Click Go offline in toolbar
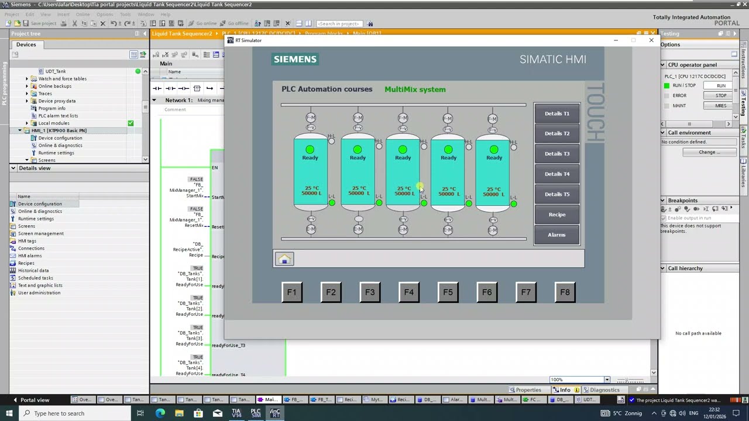Image resolution: width=749 pixels, height=421 pixels. click(x=234, y=23)
